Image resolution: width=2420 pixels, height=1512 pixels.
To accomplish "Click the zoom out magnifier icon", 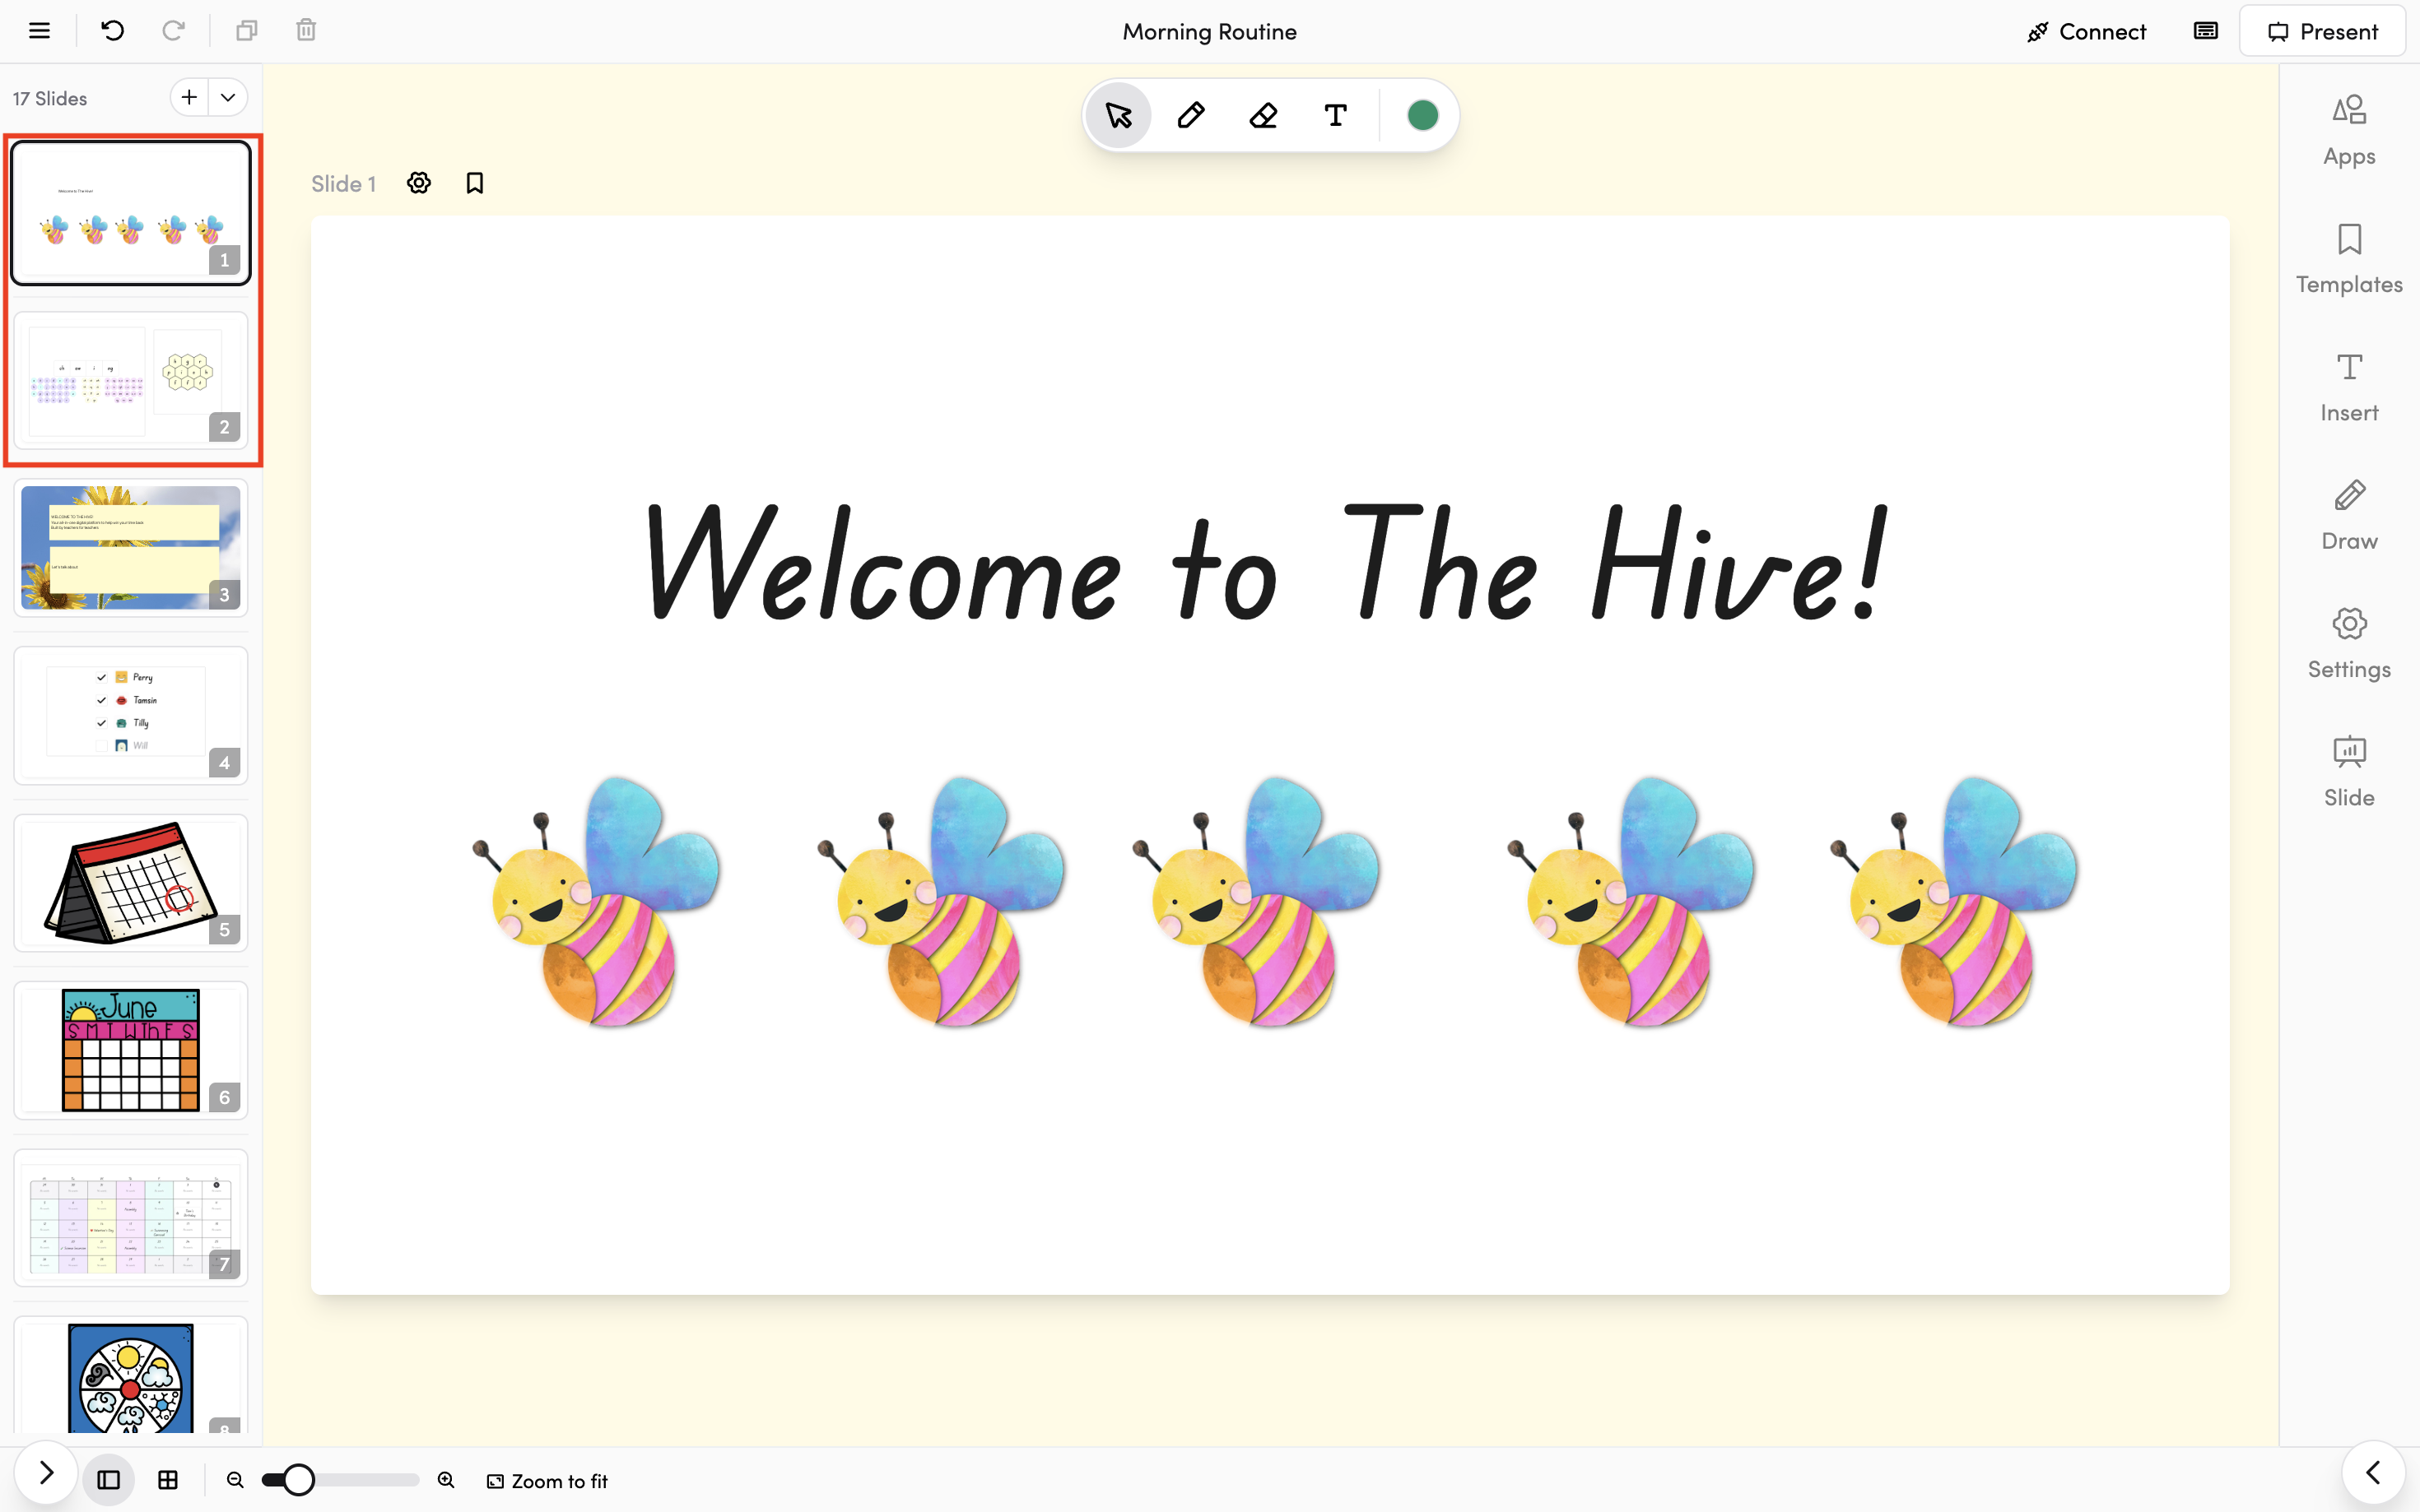I will 235,1480.
